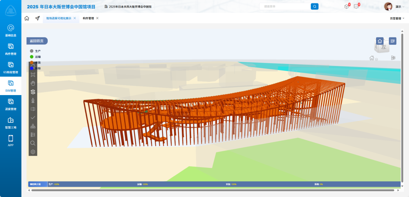Image resolution: width=409 pixels, height=197 pixels.
Task: Expand the 页签管理 dropdown
Action: coord(397,18)
